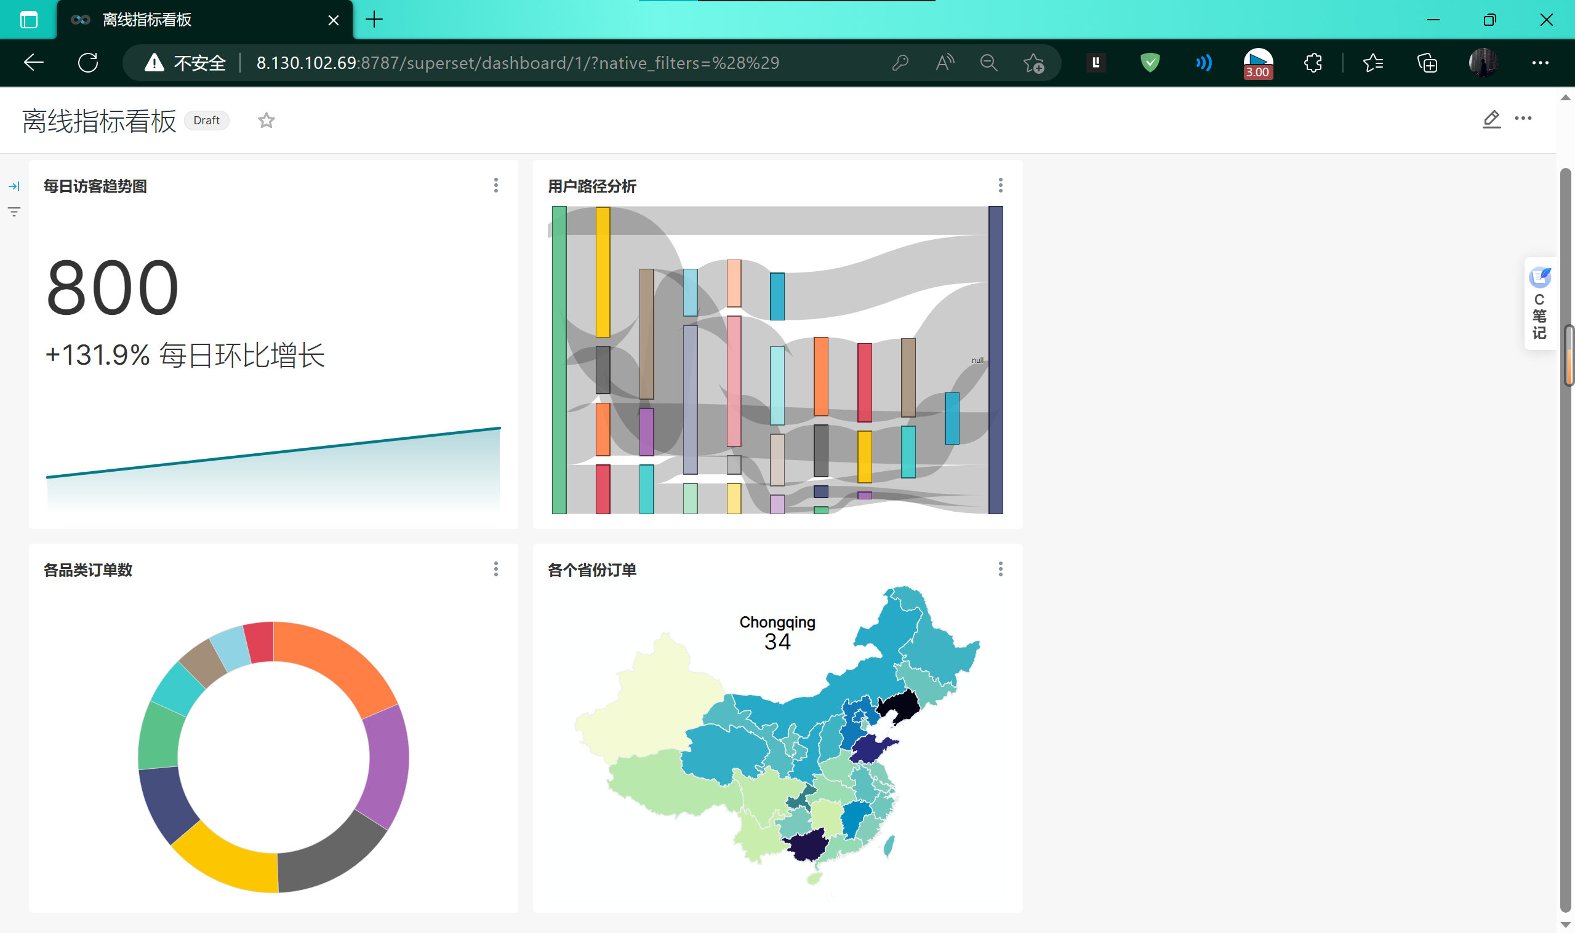Open options menu for 各品类订单数 chart
1575x933 pixels.
point(495,569)
